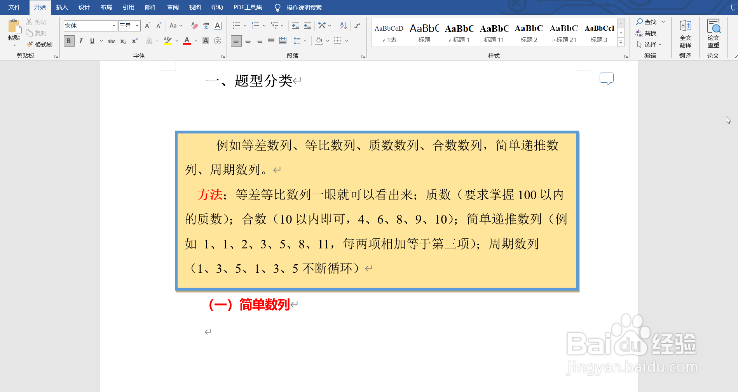Decrease the paragraph indent
This screenshot has height=392, width=738.
pos(296,26)
